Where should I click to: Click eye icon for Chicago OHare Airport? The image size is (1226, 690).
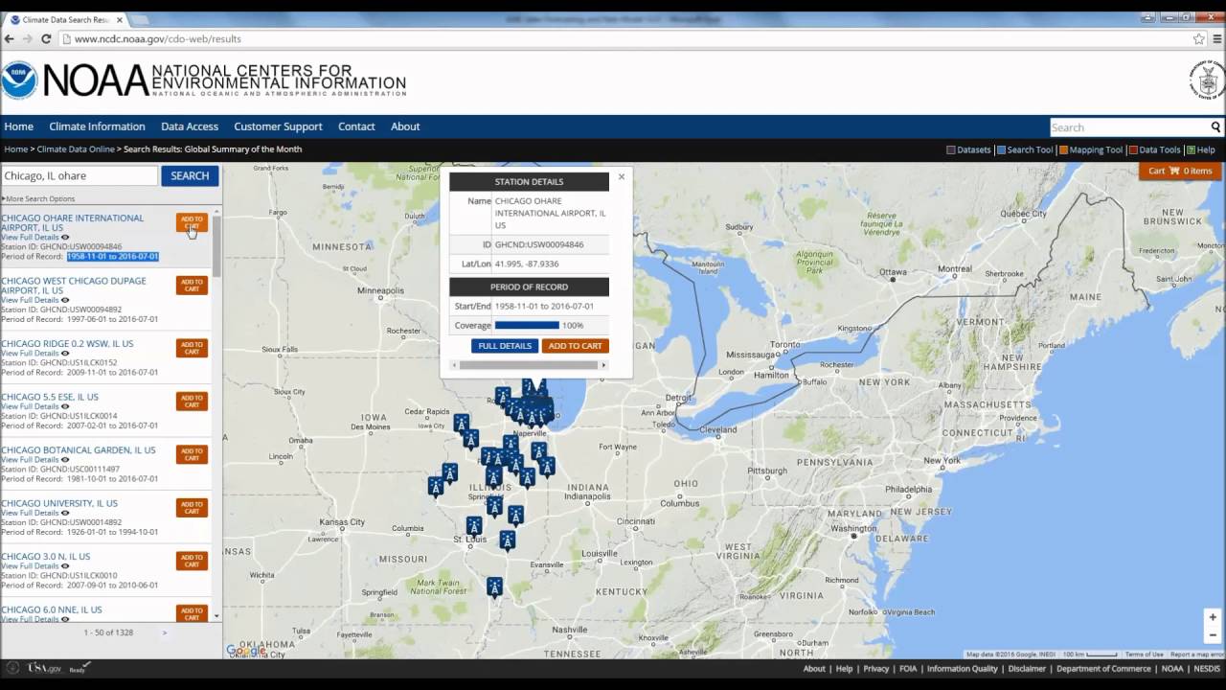tap(65, 237)
